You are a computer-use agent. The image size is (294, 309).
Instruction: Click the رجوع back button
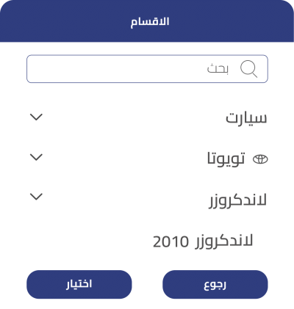coord(215,284)
